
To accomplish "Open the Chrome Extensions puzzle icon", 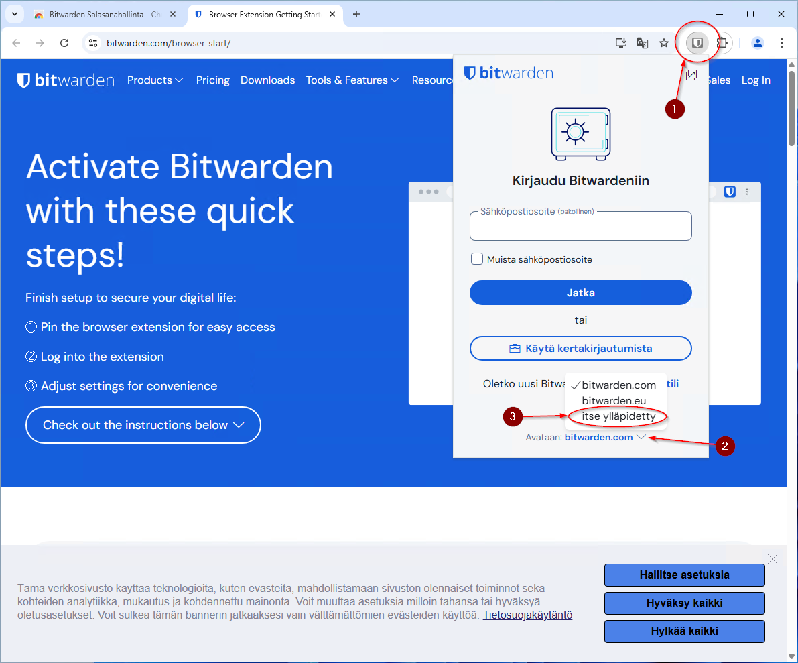I will click(x=722, y=43).
